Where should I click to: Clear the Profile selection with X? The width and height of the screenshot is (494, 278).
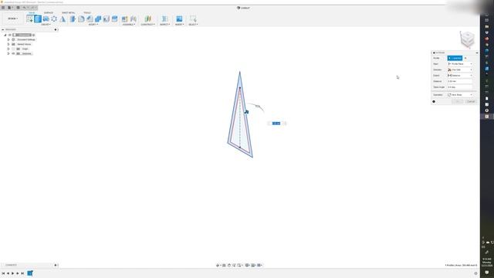465,58
